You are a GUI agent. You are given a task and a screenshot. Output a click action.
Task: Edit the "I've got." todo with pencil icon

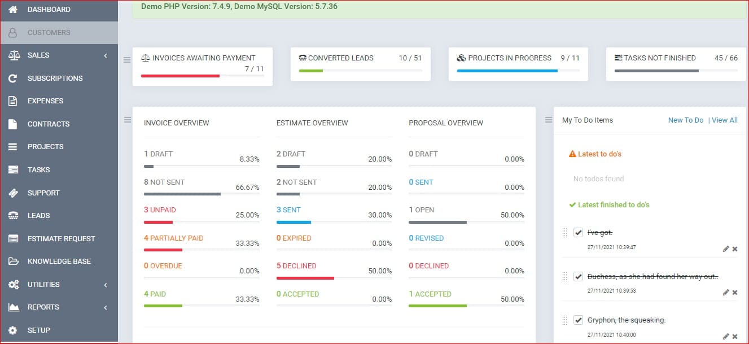click(x=726, y=249)
